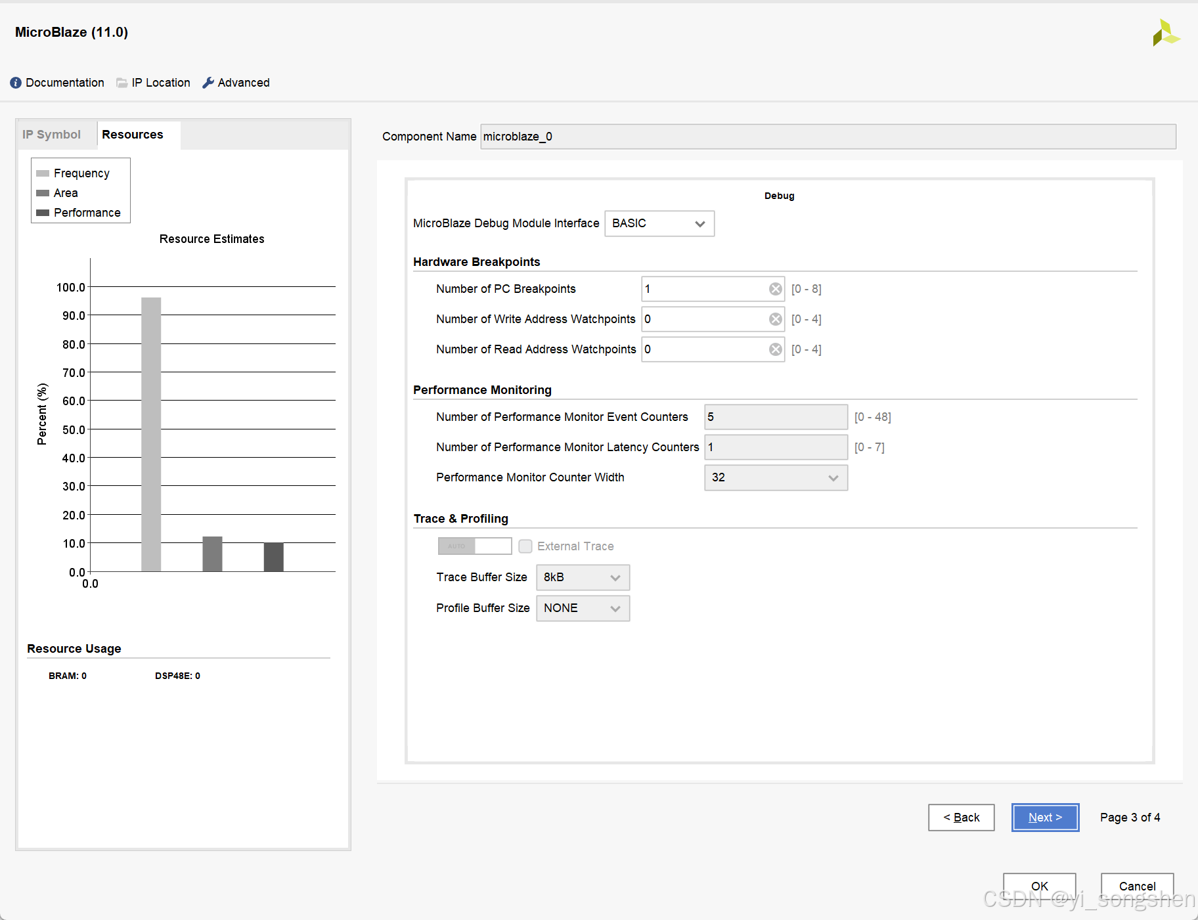Click the Xilinx logo icon

click(1166, 33)
